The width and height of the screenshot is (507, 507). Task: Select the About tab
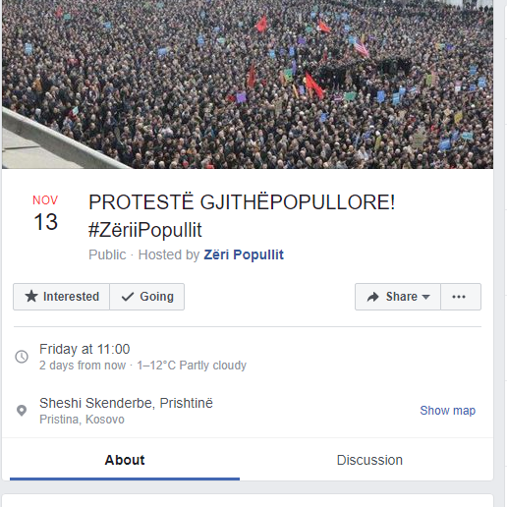coord(125,460)
